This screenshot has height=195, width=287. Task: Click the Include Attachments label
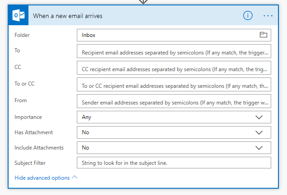[x=39, y=148]
